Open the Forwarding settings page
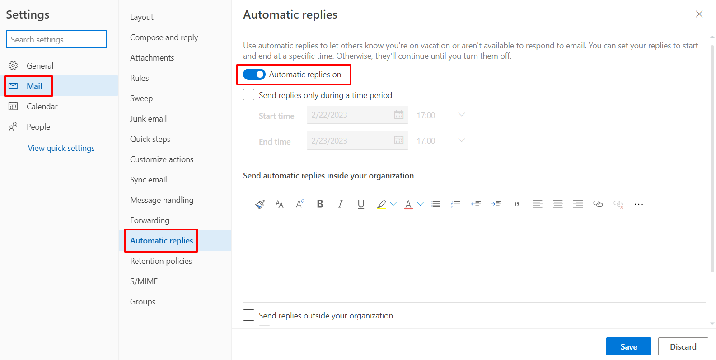 [x=150, y=220]
